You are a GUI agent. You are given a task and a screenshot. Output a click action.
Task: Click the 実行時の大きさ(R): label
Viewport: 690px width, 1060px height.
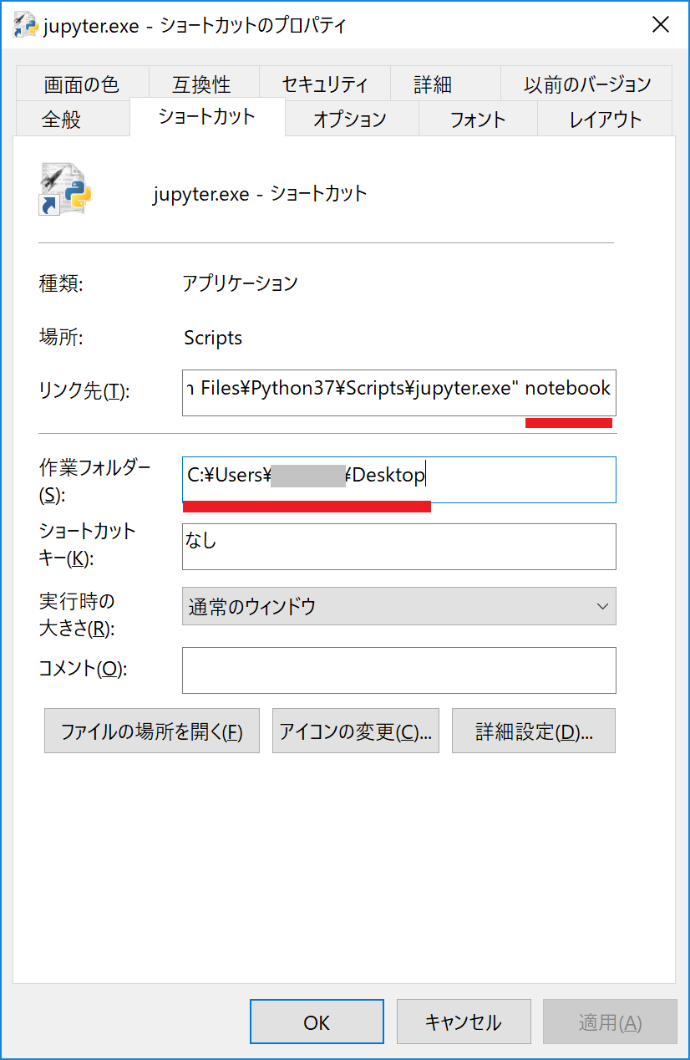pos(77,614)
